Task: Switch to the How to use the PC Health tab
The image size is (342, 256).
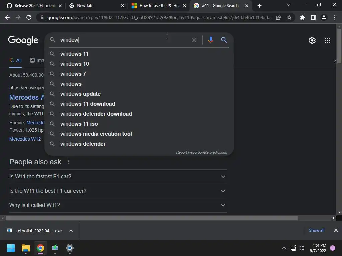Action: click(x=159, y=6)
